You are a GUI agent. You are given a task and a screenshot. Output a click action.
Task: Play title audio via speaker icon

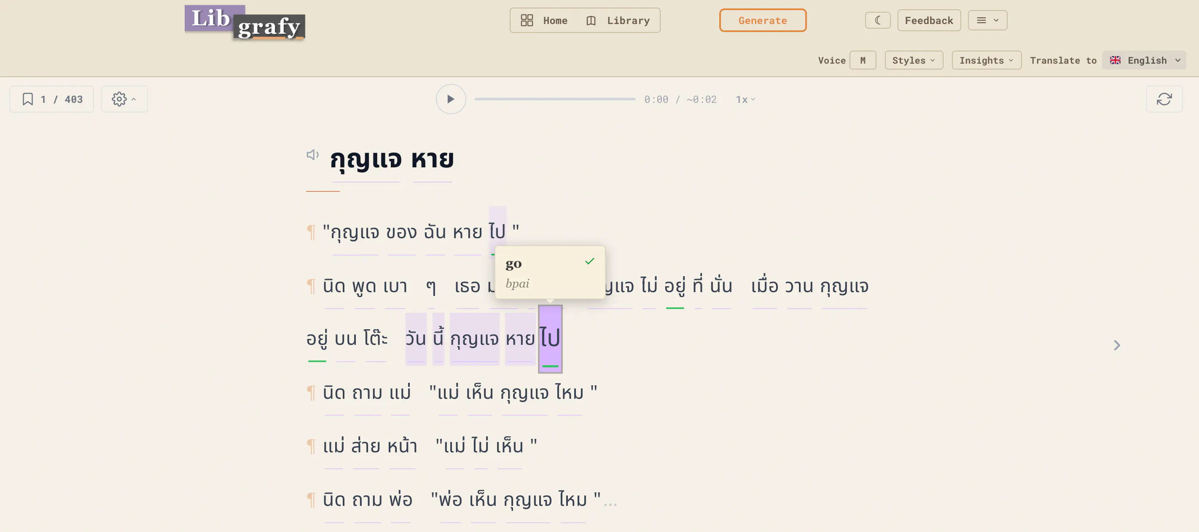click(312, 155)
